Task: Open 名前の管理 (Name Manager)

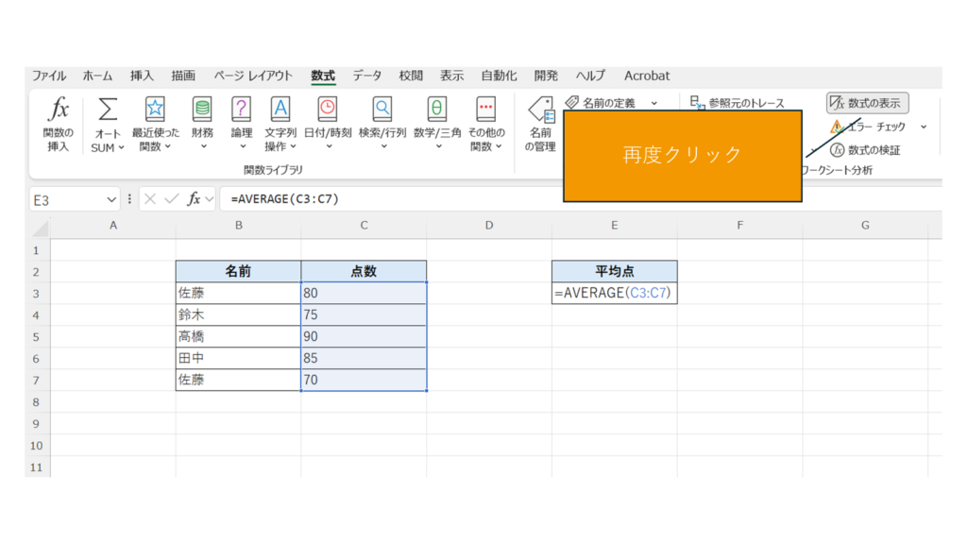Action: tap(540, 123)
